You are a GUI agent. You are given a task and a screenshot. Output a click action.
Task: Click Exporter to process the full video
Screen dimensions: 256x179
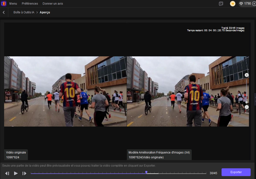pyautogui.click(x=236, y=172)
